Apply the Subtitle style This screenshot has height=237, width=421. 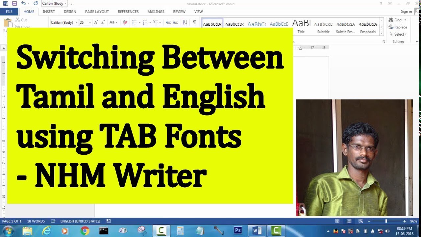(x=323, y=27)
